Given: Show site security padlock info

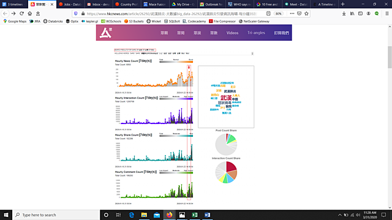Looking at the screenshot, I should point(83,13).
